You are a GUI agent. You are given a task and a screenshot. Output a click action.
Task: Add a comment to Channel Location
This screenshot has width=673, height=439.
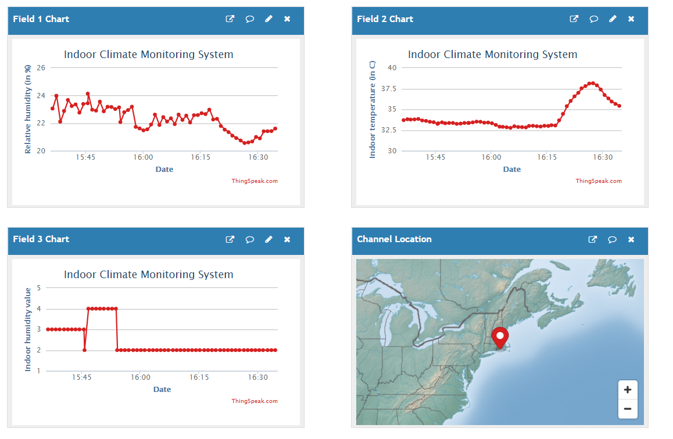point(612,239)
